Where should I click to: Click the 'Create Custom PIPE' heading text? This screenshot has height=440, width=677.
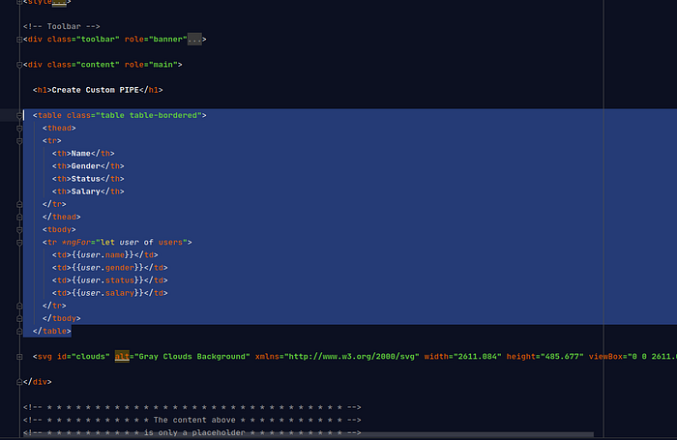[x=95, y=90]
